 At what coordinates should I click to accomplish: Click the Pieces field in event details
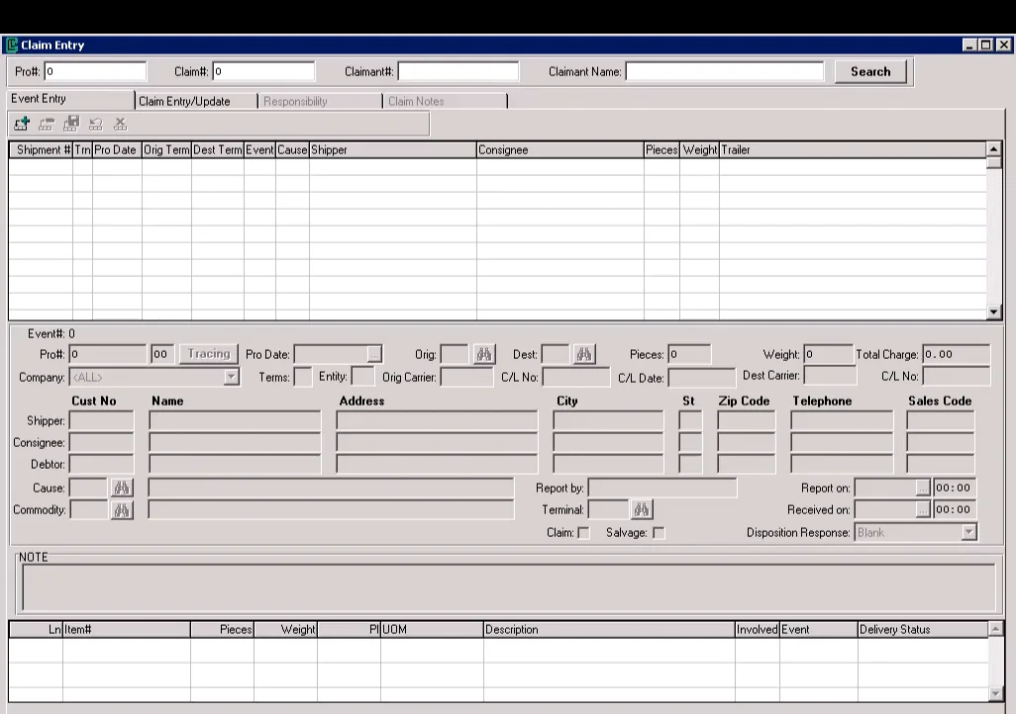pos(689,354)
